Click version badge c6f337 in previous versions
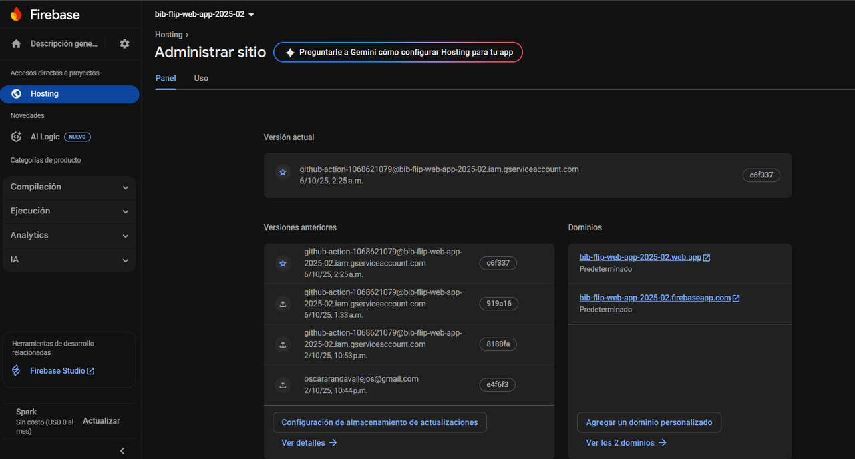This screenshot has height=459, width=855. point(498,263)
